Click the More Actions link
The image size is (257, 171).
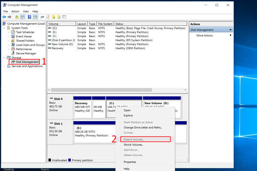[x=205, y=35]
